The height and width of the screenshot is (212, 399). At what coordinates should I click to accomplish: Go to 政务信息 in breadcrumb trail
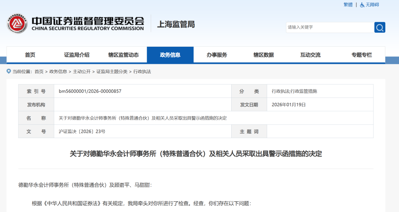coord(58,71)
